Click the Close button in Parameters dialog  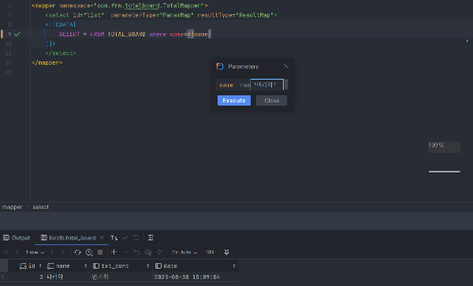tap(271, 100)
